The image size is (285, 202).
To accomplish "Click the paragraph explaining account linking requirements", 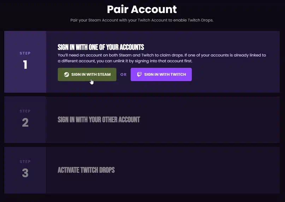I will coord(161,58).
